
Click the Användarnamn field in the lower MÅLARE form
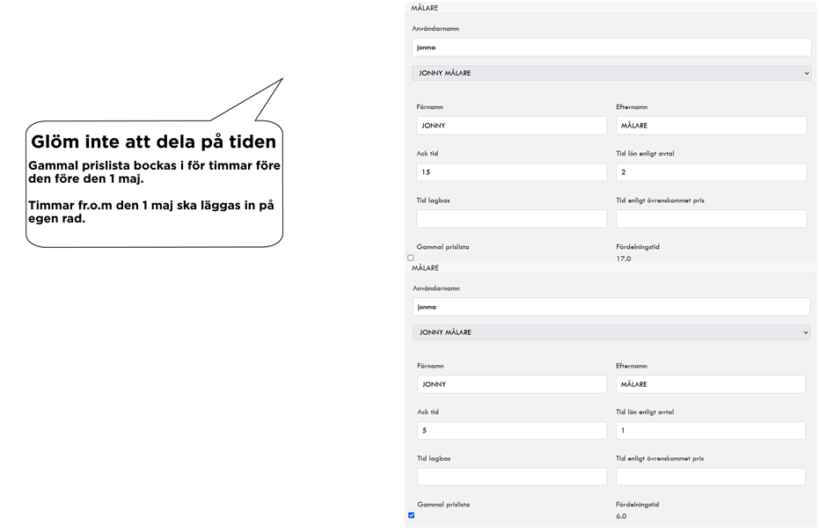pyautogui.click(x=611, y=307)
